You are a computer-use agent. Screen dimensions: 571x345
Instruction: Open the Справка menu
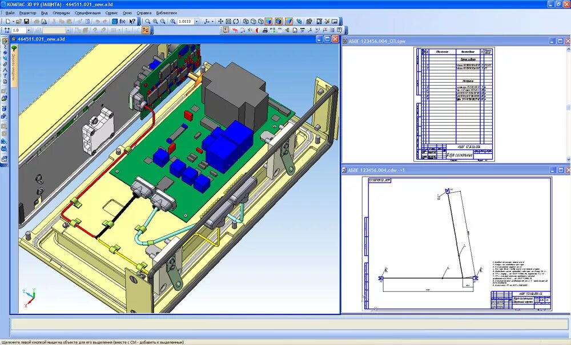click(144, 13)
